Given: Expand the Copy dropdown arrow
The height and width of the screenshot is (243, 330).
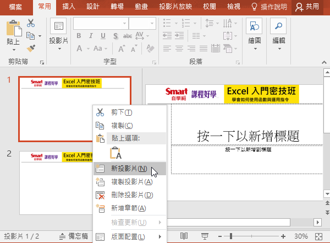Looking at the screenshot, I should tap(40, 36).
